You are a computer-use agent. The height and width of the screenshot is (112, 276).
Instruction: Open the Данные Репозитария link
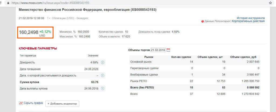(x=217, y=21)
